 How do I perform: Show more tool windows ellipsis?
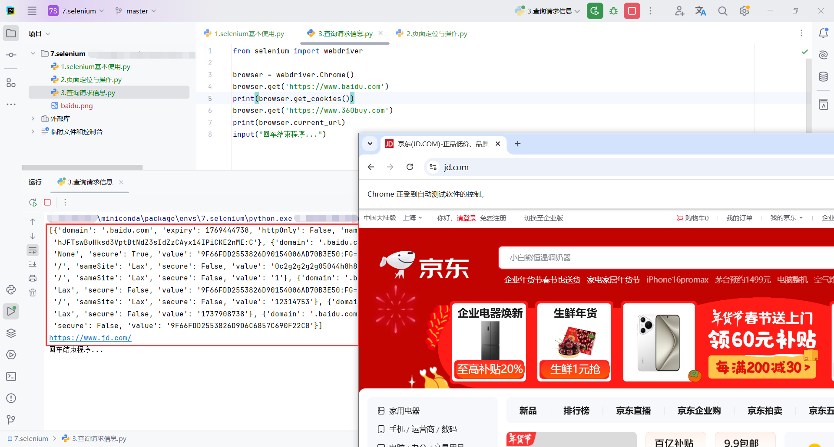[11, 105]
